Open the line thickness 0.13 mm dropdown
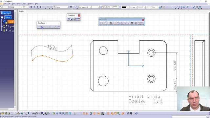This screenshot has width=210, height=118. [133, 7]
